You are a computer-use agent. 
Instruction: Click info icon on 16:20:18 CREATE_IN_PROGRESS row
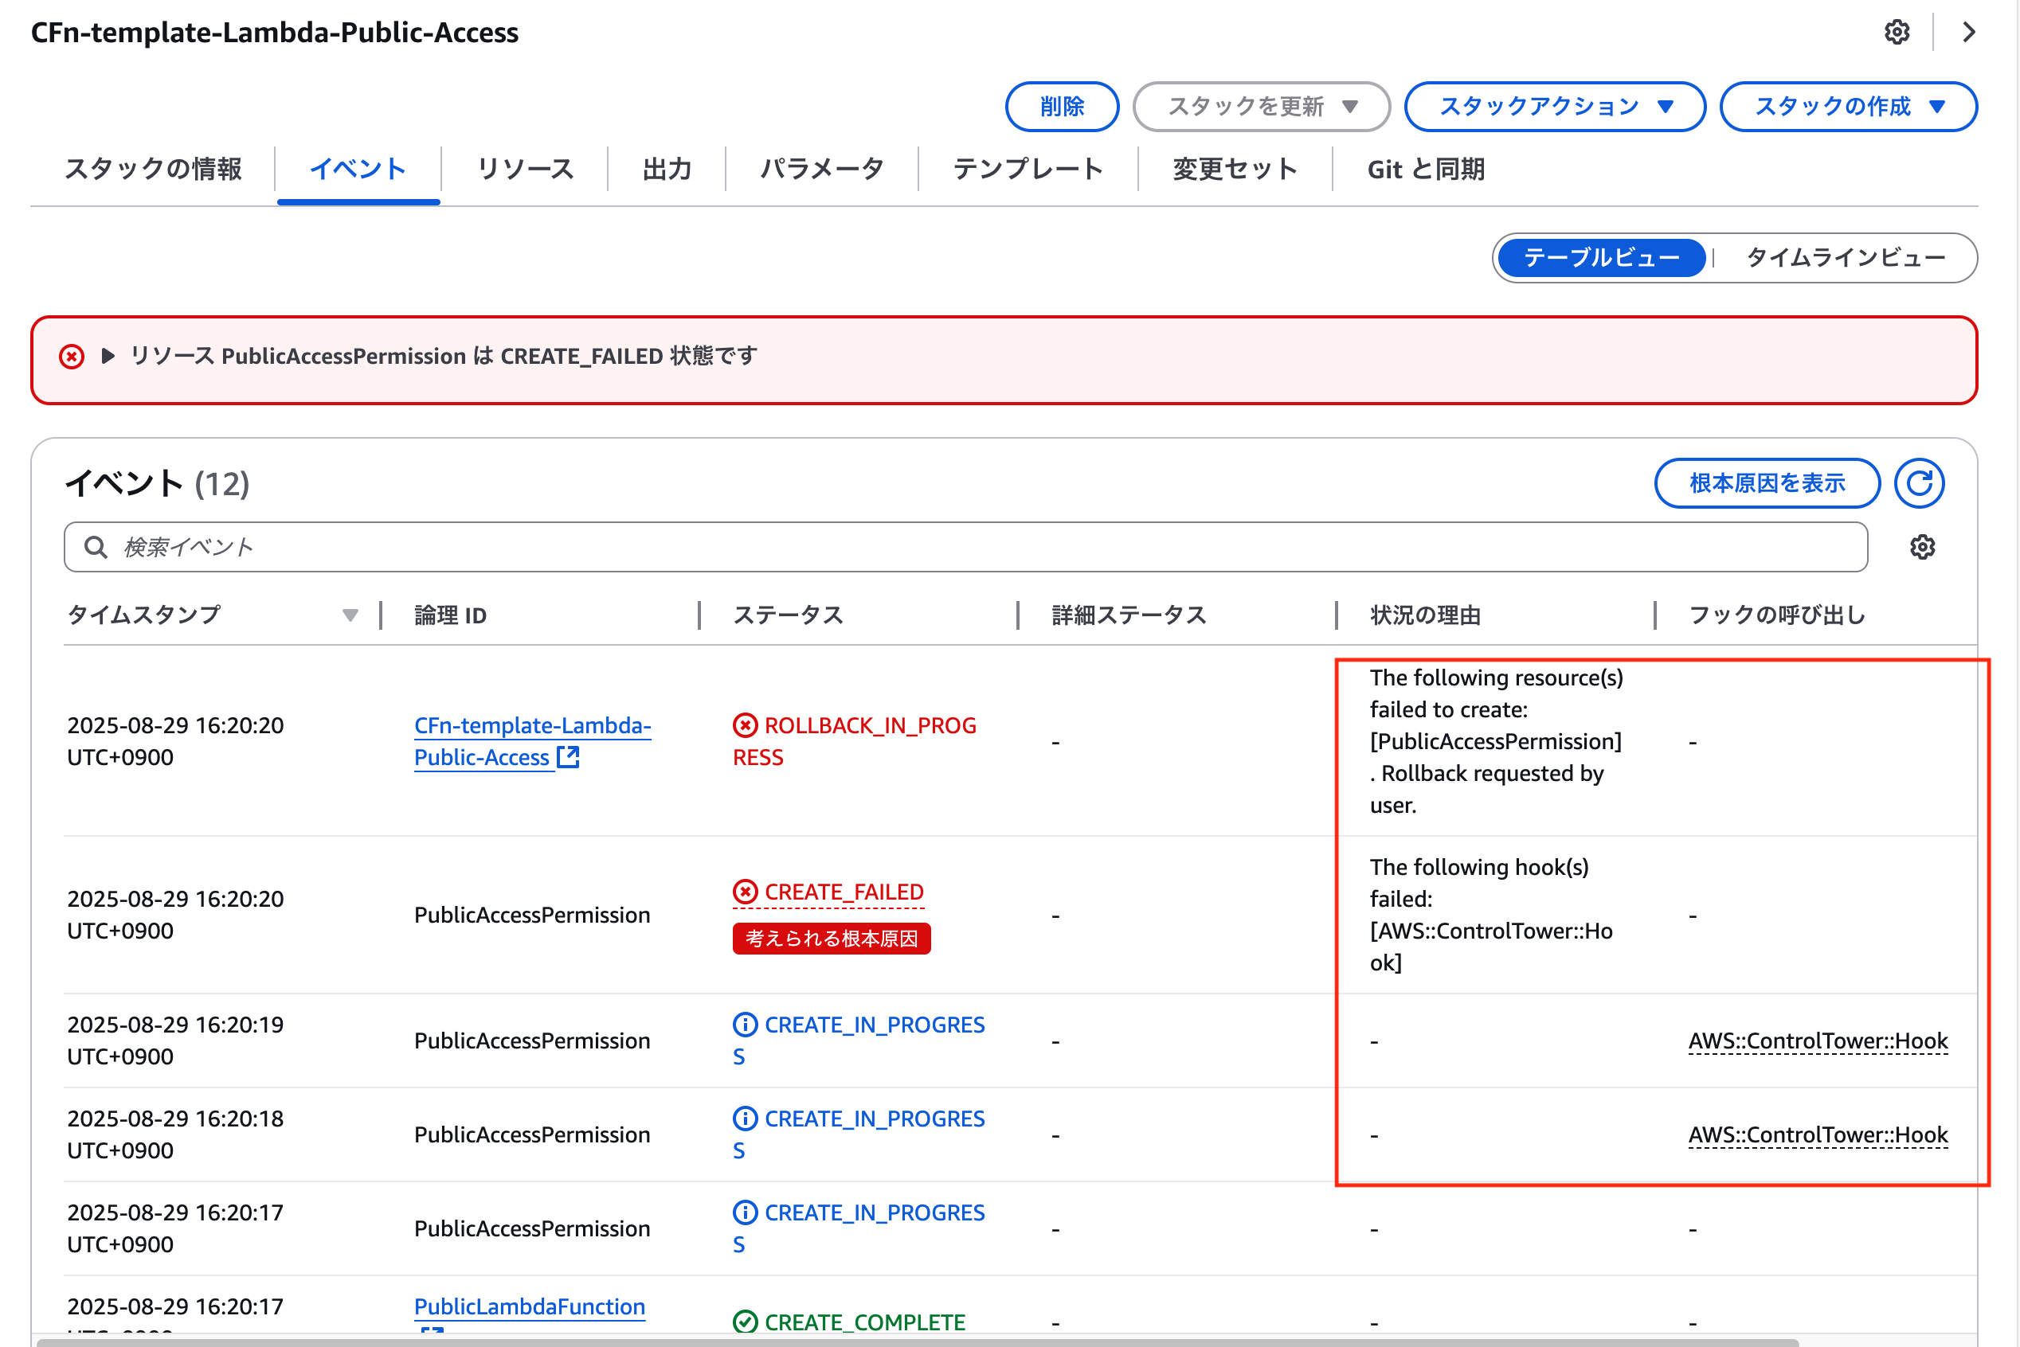click(x=746, y=1119)
